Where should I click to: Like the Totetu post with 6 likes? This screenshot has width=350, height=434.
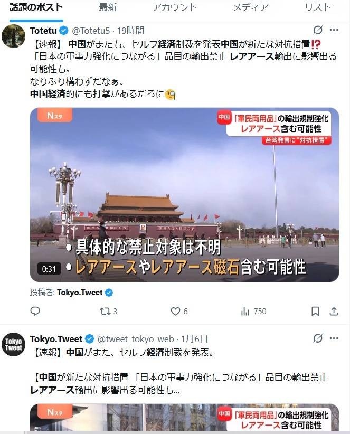(x=179, y=312)
